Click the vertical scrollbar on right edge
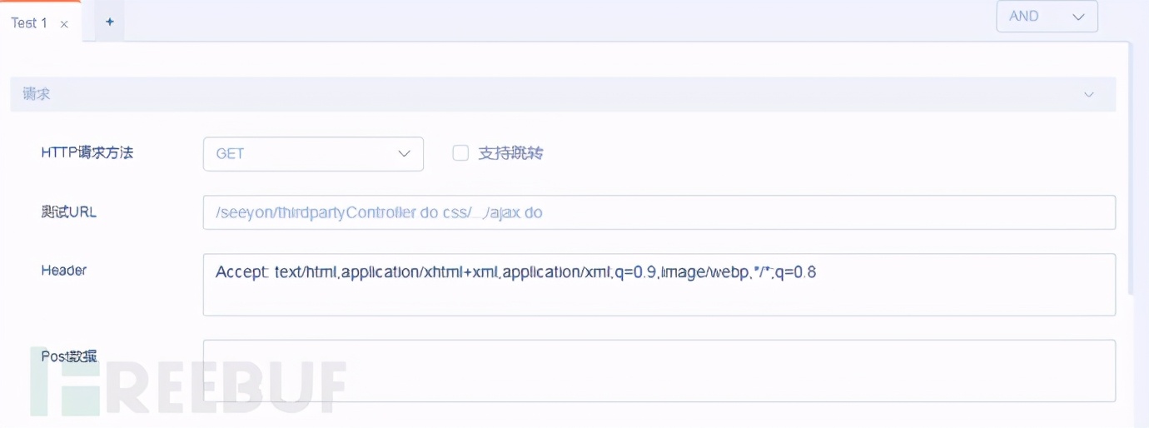1149x428 pixels. tap(1129, 167)
